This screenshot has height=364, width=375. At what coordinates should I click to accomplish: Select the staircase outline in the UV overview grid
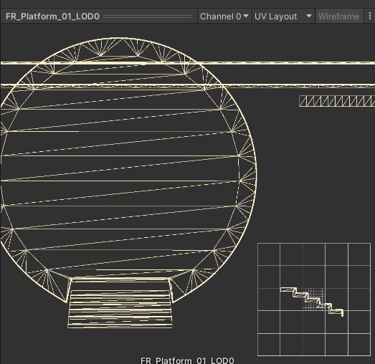click(312, 302)
